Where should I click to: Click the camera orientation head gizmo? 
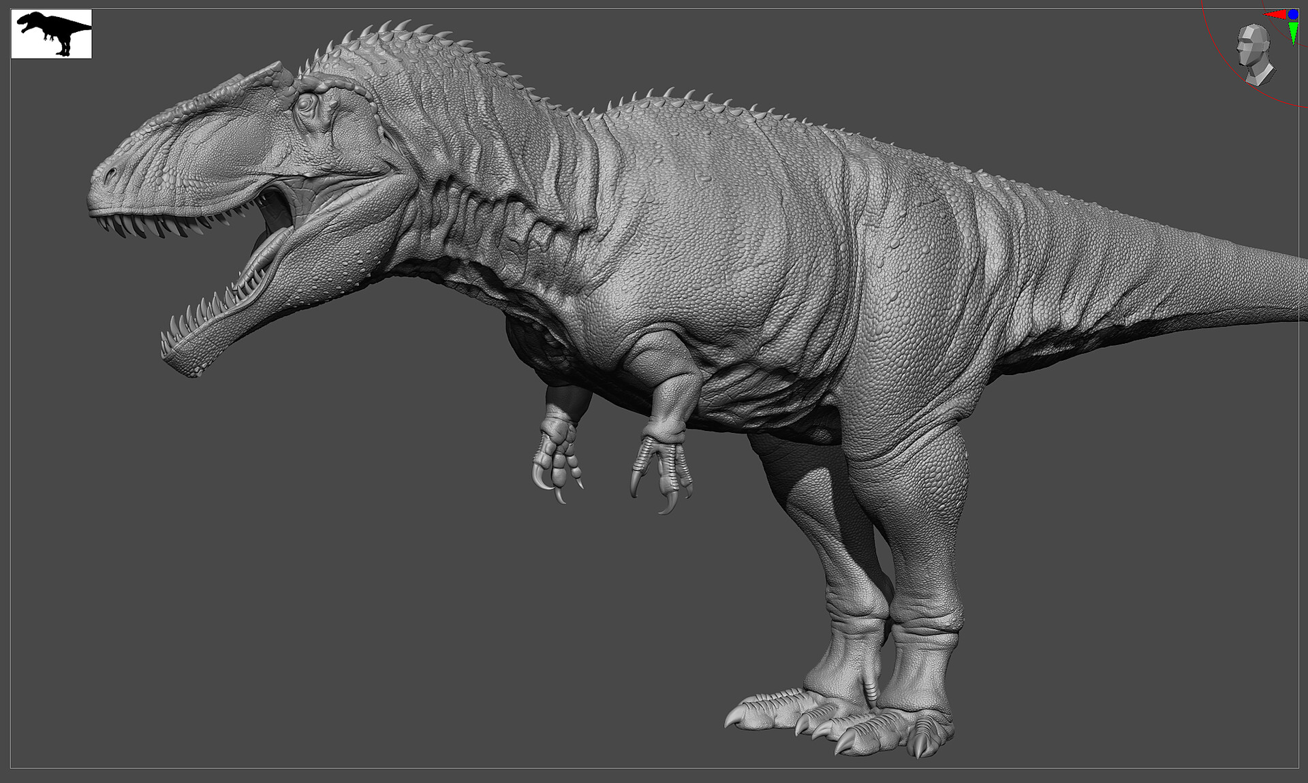1256,54
